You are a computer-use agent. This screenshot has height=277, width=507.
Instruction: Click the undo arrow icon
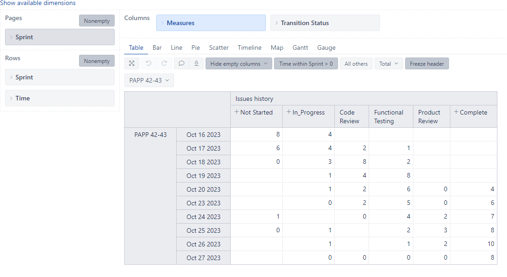tap(148, 64)
